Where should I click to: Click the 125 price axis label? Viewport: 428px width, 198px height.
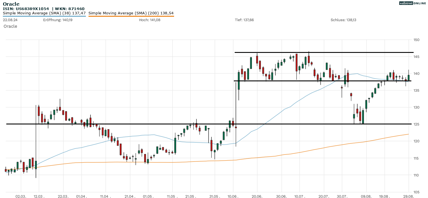[x=416, y=124]
